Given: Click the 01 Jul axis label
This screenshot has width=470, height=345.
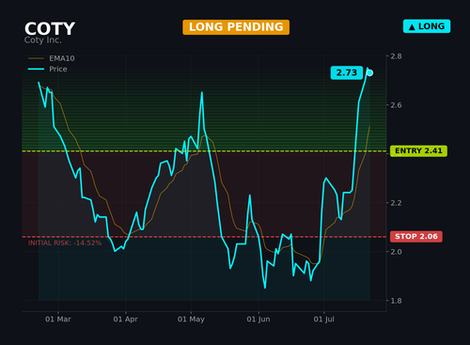Looking at the screenshot, I should click(x=324, y=320).
